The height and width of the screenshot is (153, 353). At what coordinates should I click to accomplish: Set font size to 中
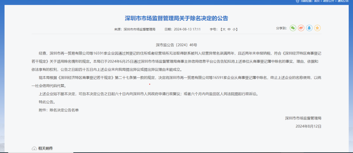click(229, 29)
